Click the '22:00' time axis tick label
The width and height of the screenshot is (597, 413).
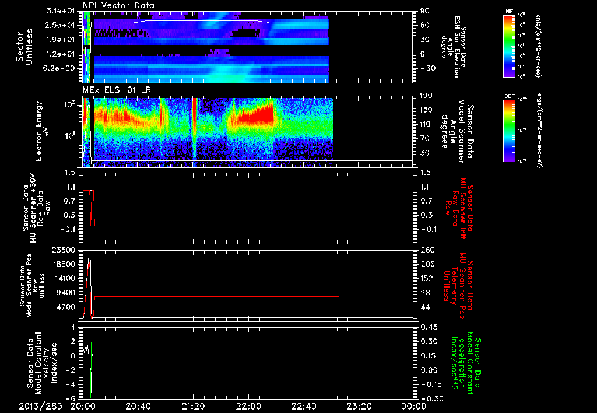[248, 406]
